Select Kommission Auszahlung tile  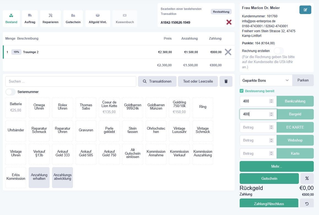tap(203, 154)
